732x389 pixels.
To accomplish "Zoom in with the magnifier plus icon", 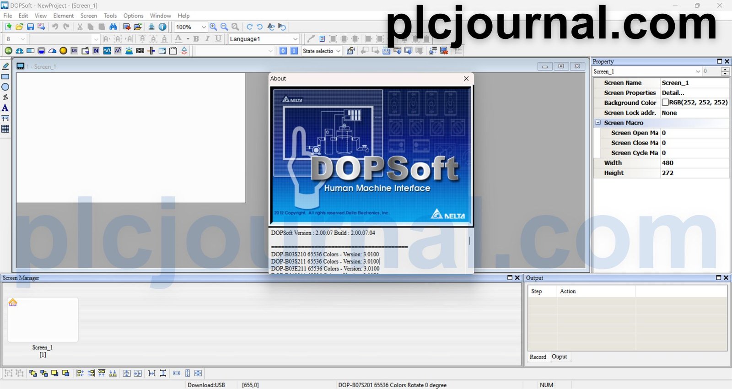I will (213, 27).
